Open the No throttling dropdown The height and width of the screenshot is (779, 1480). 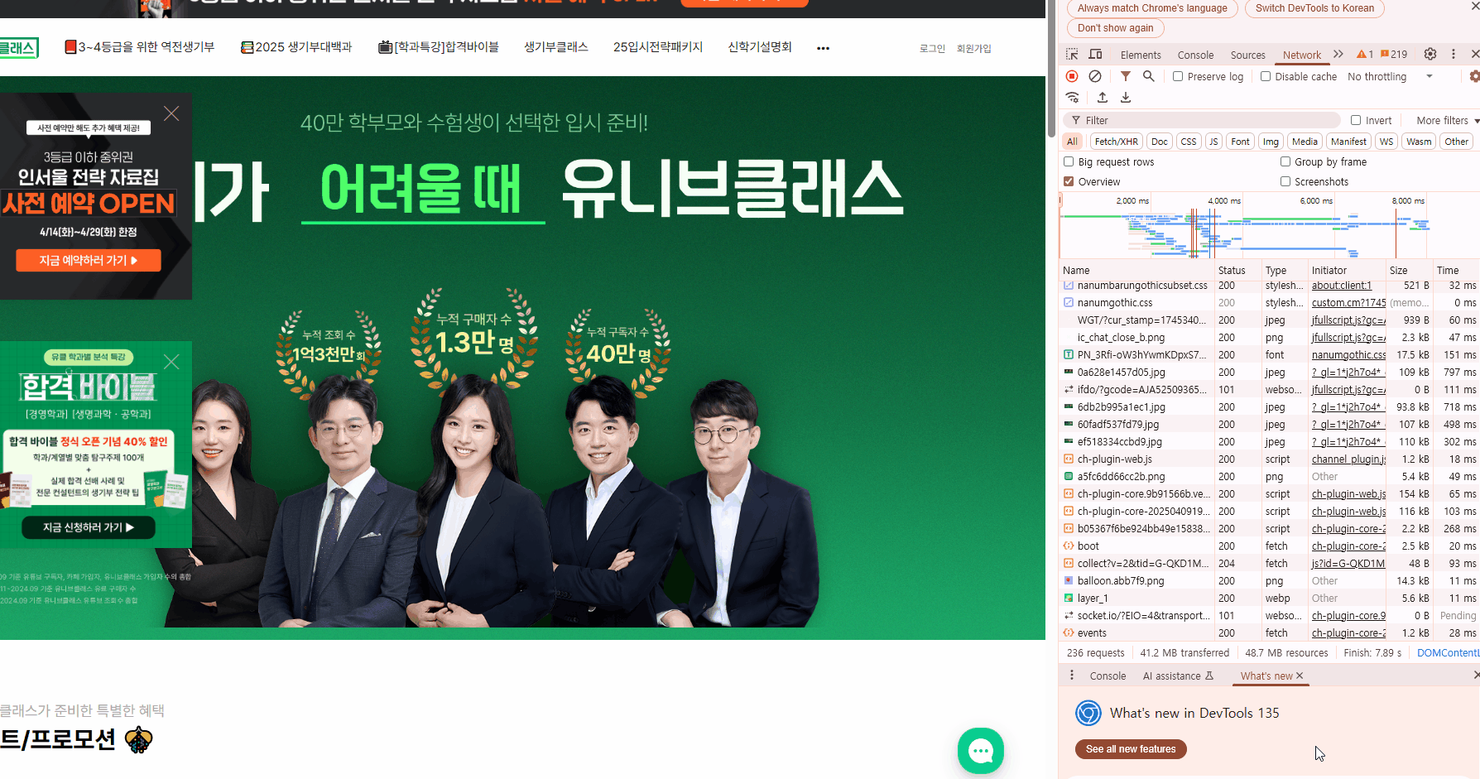[x=1390, y=76]
